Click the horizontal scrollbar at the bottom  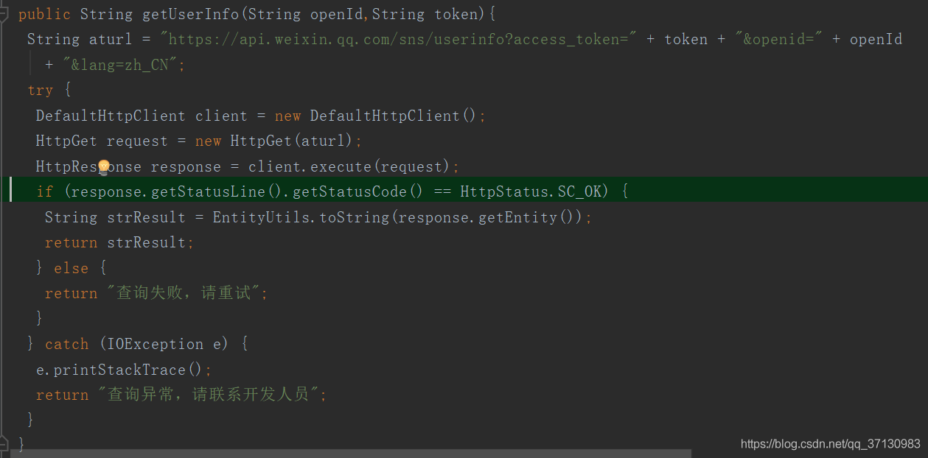click(350, 454)
